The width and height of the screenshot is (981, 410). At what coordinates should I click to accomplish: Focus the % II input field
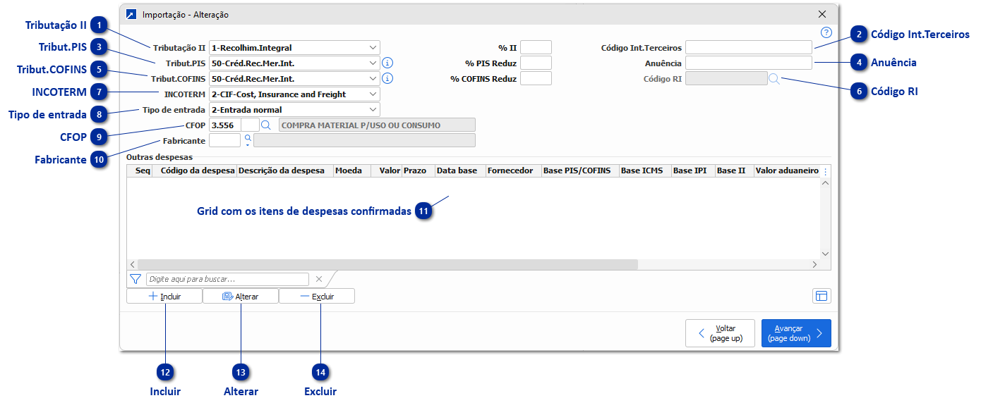point(536,48)
